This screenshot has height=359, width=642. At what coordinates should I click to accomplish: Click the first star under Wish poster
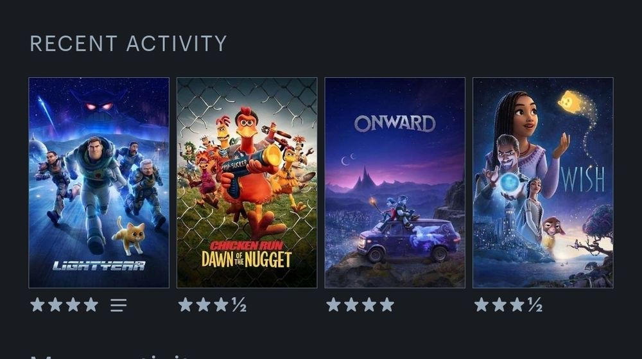481,304
